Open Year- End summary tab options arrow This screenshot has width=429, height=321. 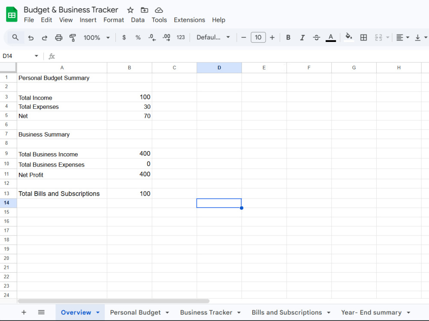pyautogui.click(x=408, y=312)
